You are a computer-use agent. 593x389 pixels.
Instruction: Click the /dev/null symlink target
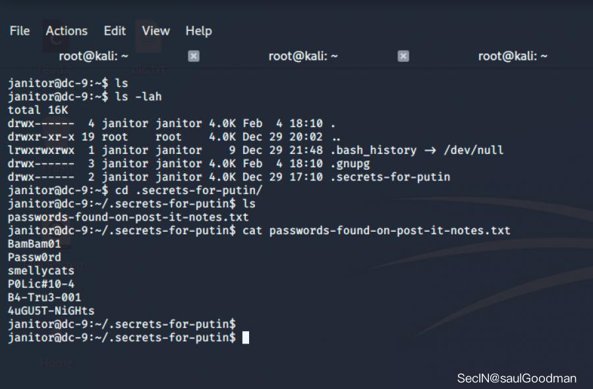point(474,150)
